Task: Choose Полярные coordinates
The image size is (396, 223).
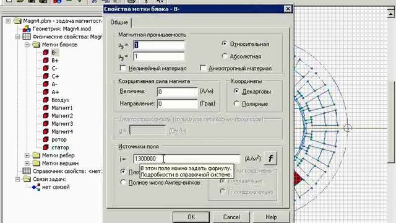Action: click(236, 103)
